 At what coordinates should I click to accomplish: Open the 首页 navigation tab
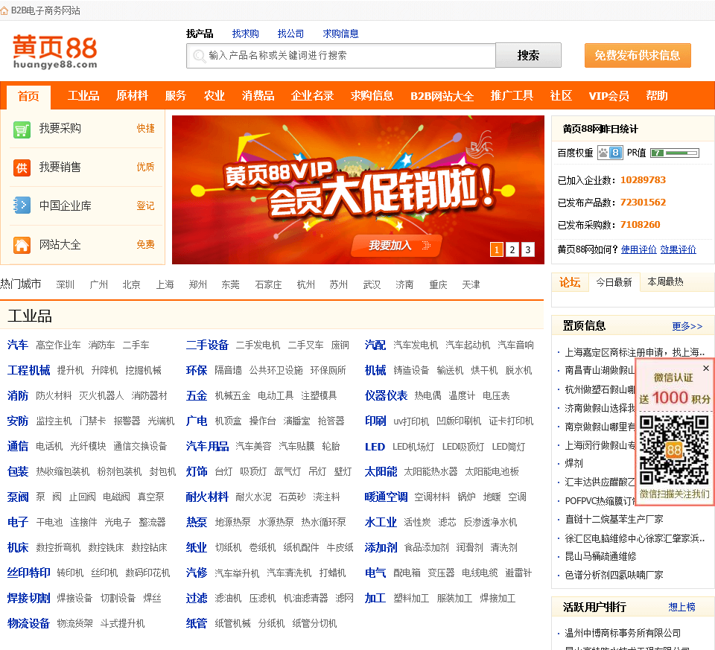pyautogui.click(x=29, y=96)
